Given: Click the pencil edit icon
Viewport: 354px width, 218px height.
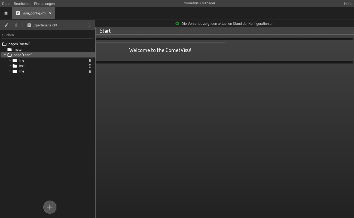Looking at the screenshot, I should [7, 25].
